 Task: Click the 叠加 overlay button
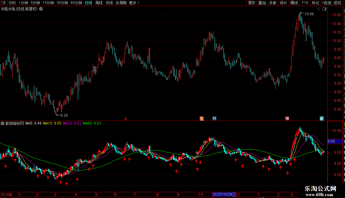pos(262,3)
